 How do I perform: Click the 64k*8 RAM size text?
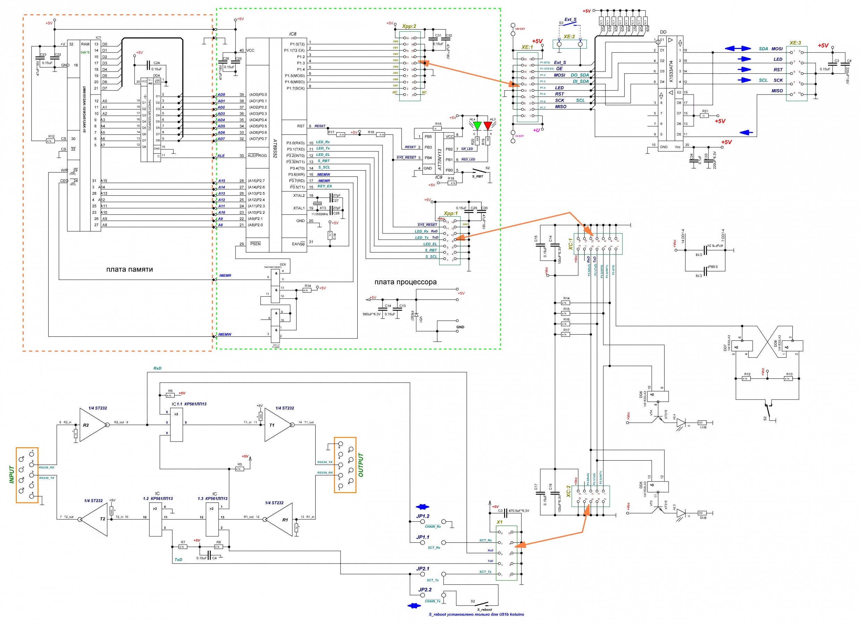[85, 52]
